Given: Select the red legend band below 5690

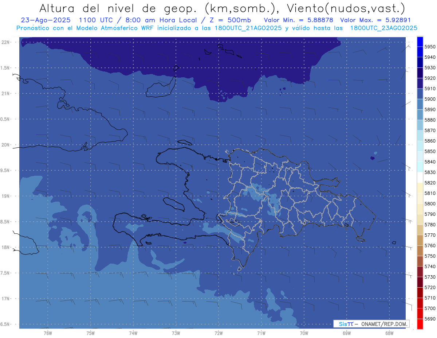Looking at the screenshot, I should point(420,324).
